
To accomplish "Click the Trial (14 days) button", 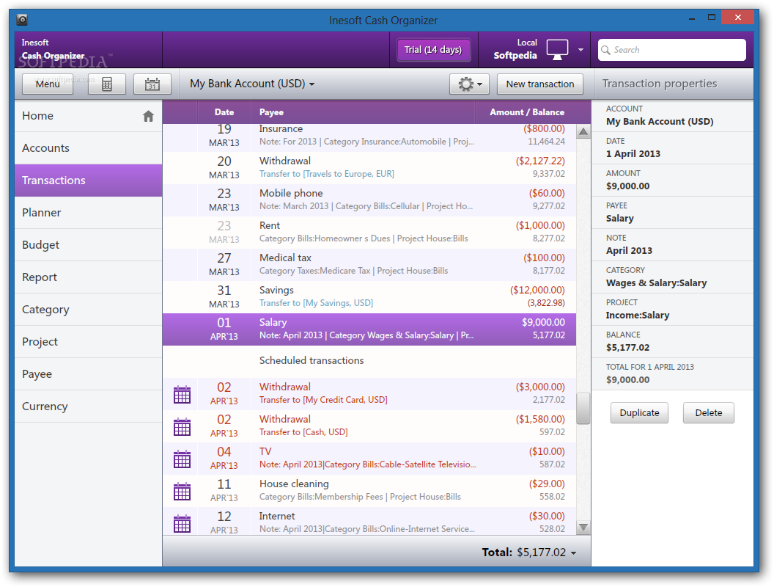I will [433, 50].
